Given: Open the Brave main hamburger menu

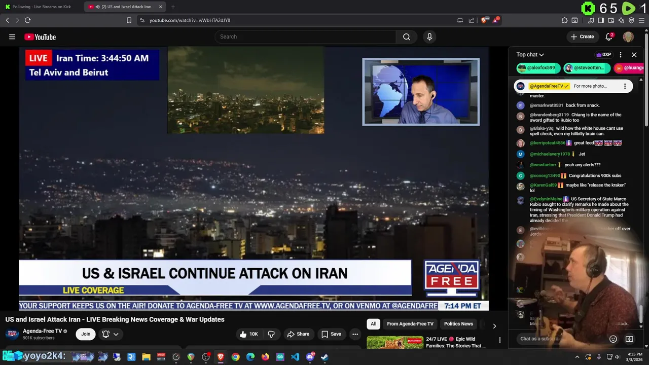Looking at the screenshot, I should click(x=642, y=20).
